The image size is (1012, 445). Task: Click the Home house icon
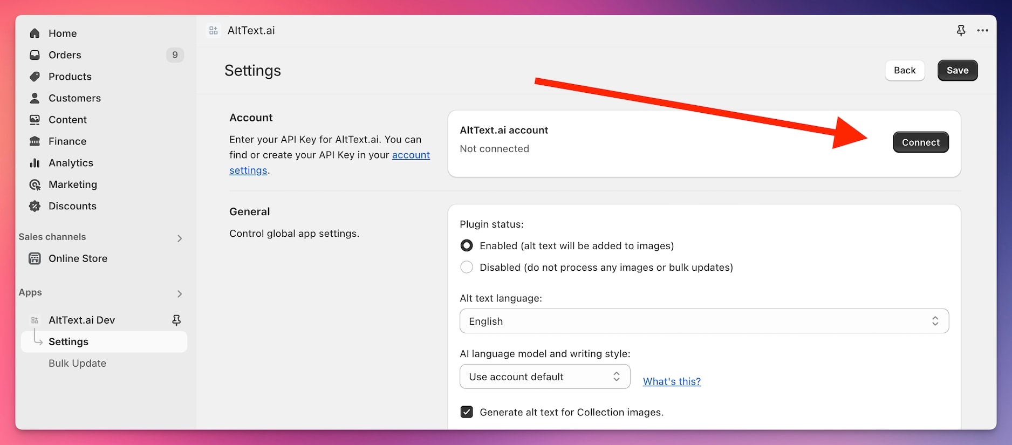[35, 33]
